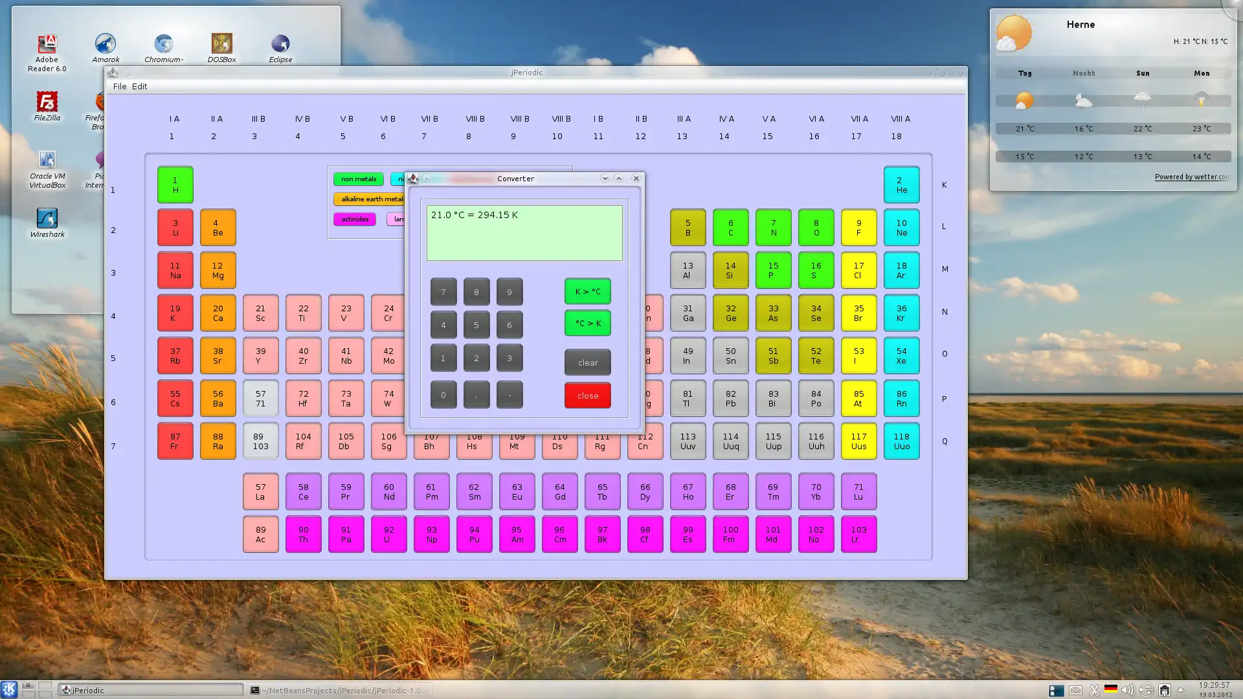Click digit 7 button in converter
Screen dimensions: 1243x699
pos(443,292)
